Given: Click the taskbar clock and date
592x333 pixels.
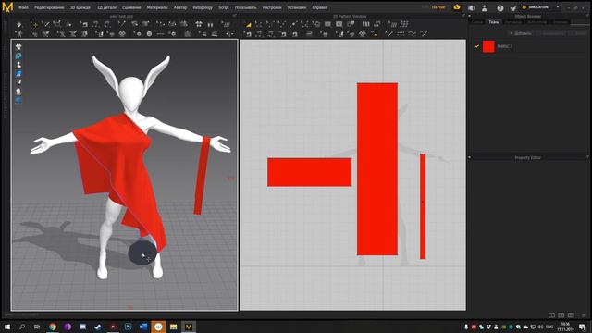Looking at the screenshot, I should pos(565,327).
